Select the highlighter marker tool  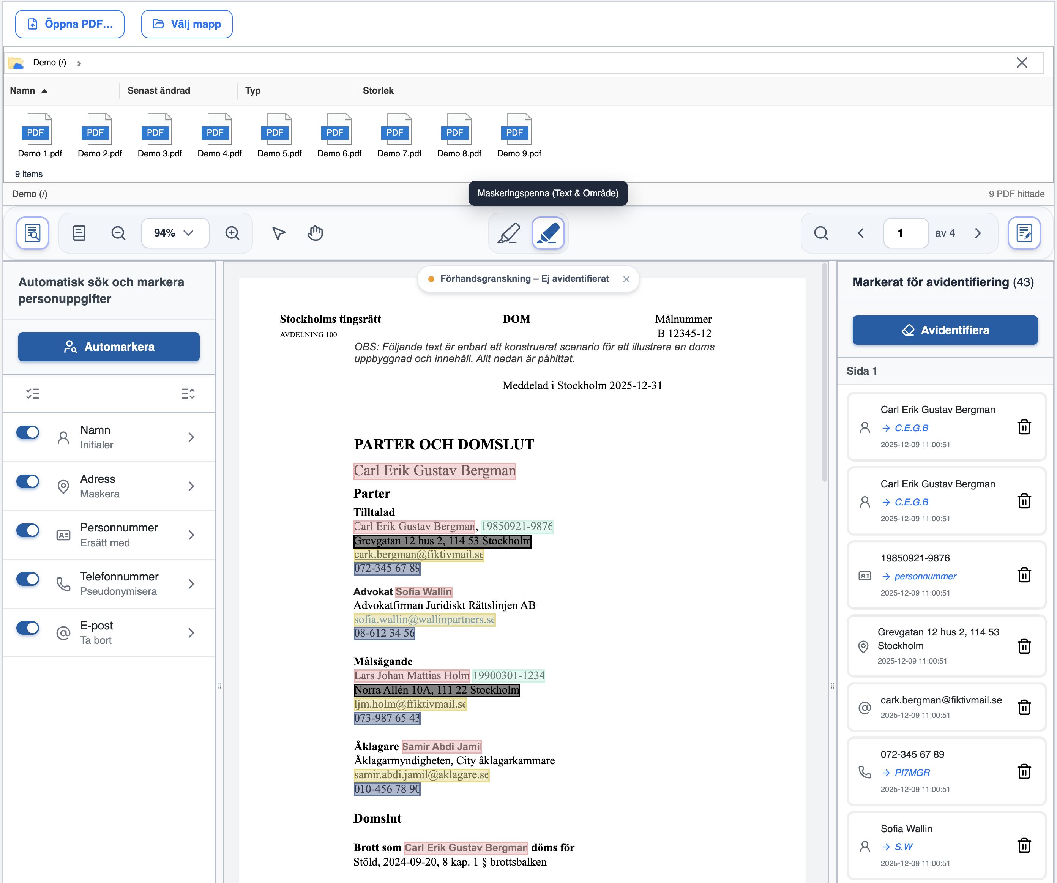coord(508,233)
